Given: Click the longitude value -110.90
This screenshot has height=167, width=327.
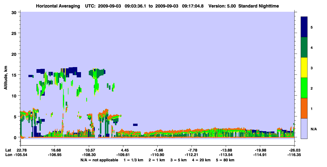Looking at the screenshot, I should pos(157,155).
